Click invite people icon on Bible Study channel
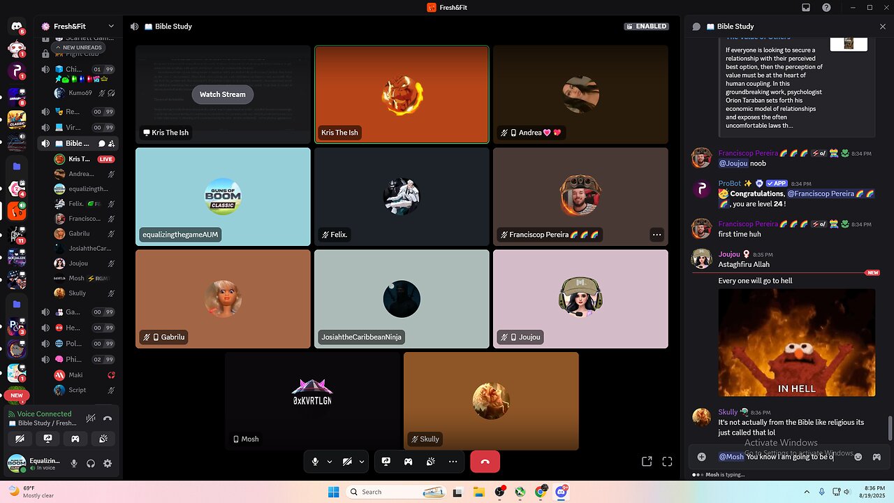Screen dimensions: 894x503 click(112, 143)
